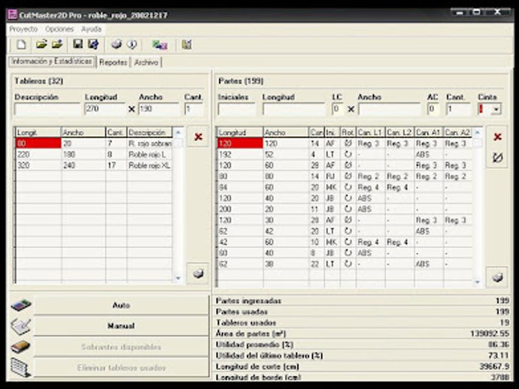Viewport: 519px width, 389px height.
Task: Print the Tableros list
Action: [x=198, y=273]
